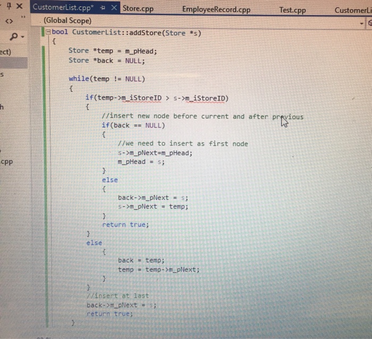
Task: Click 'back->m_pNext = s;' inside else block
Action: (x=153, y=198)
